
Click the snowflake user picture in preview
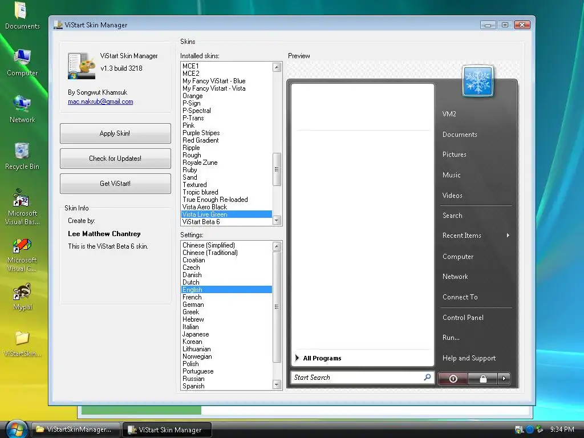point(478,81)
